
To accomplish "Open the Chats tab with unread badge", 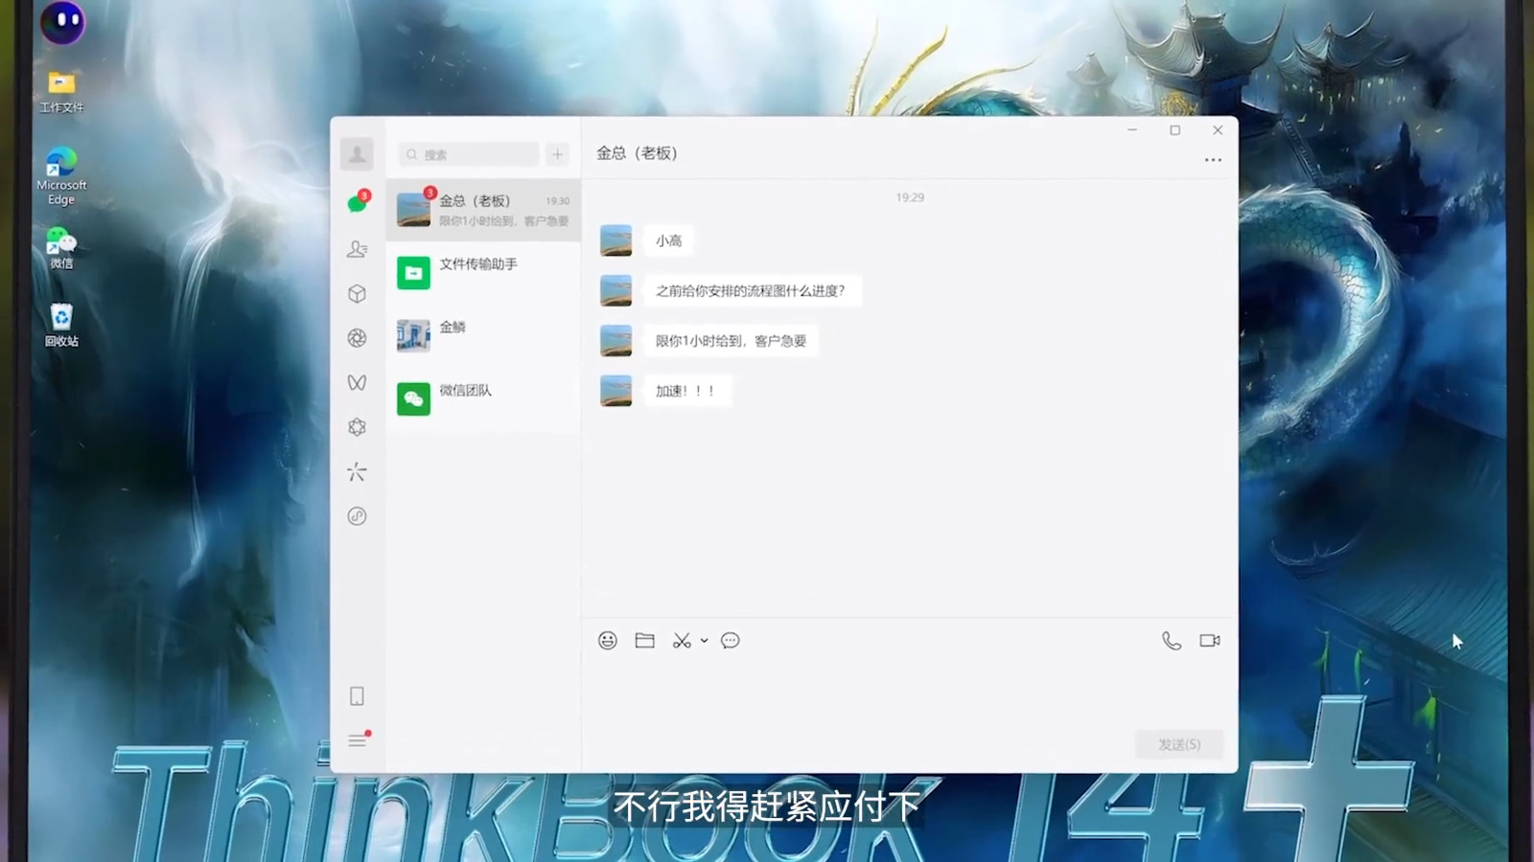I will tap(358, 202).
